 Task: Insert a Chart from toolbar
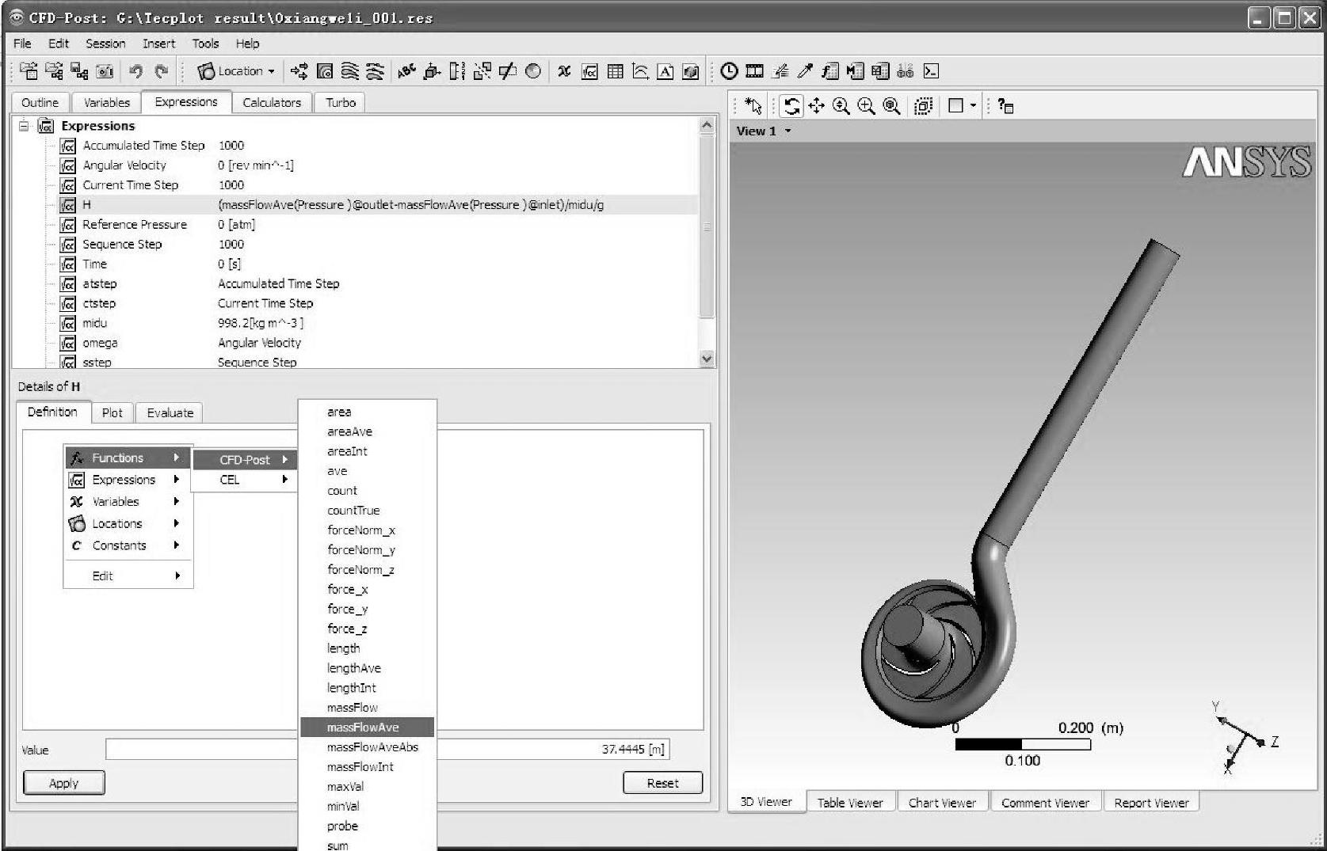640,71
